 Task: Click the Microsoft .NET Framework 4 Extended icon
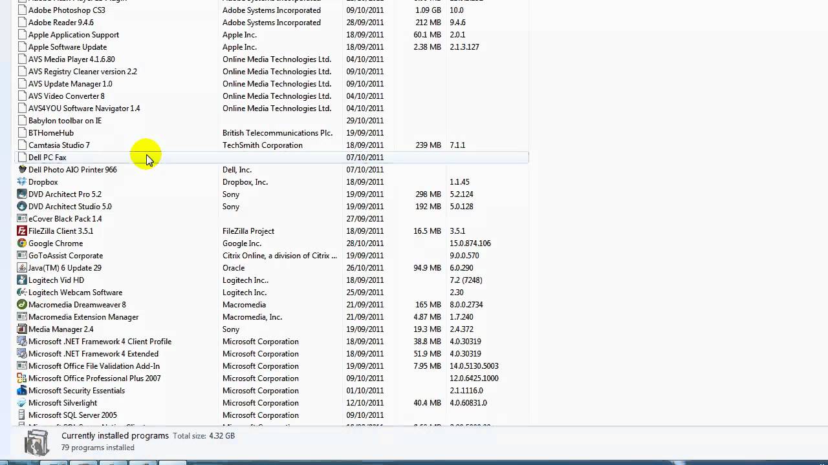tap(22, 354)
